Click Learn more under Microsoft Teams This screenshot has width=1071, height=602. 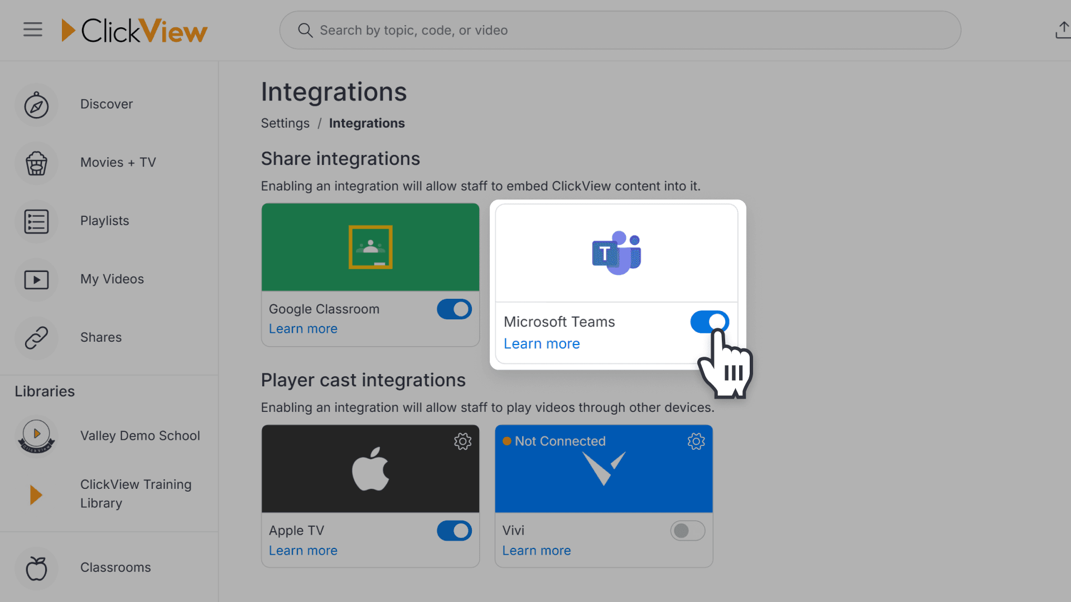542,344
